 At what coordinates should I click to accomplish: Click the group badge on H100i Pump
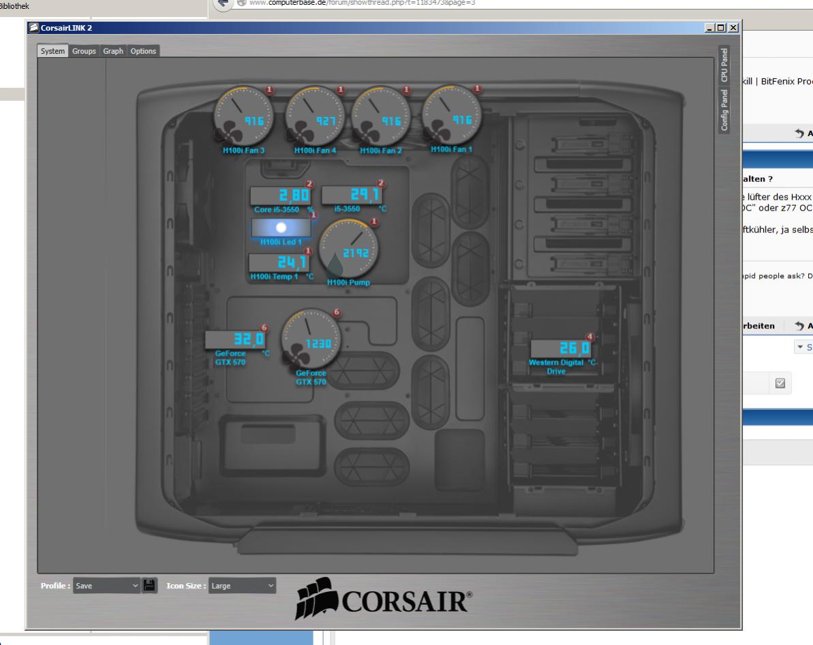[374, 222]
